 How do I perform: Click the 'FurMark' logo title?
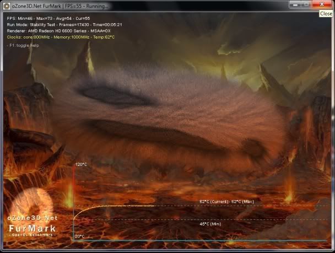33,228
